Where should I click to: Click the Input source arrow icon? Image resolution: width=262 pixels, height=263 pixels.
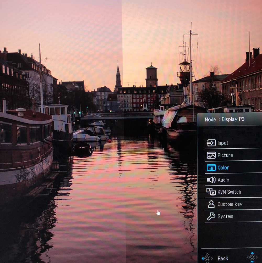pyautogui.click(x=211, y=143)
